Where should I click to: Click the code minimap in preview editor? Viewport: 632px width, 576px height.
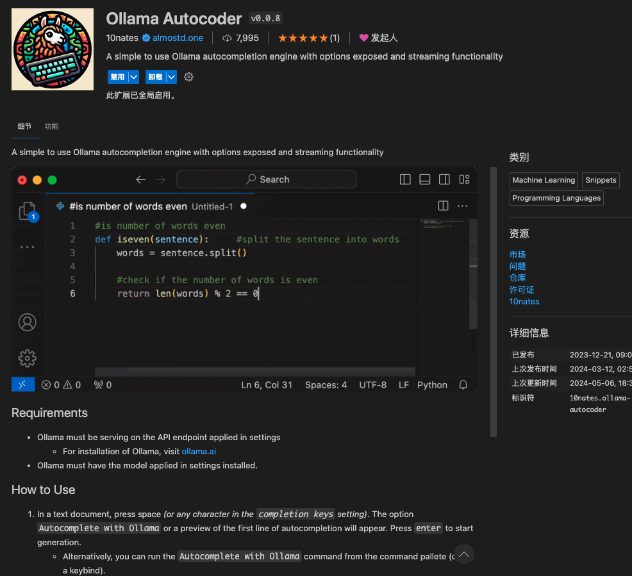coord(442,223)
